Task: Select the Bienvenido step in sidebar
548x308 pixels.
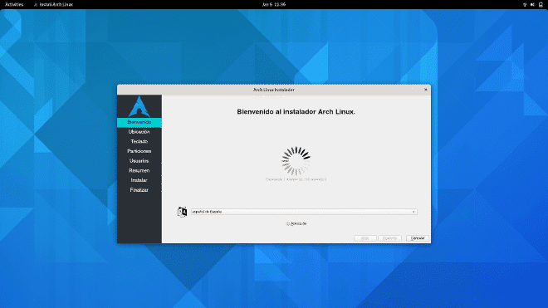Action: 139,122
